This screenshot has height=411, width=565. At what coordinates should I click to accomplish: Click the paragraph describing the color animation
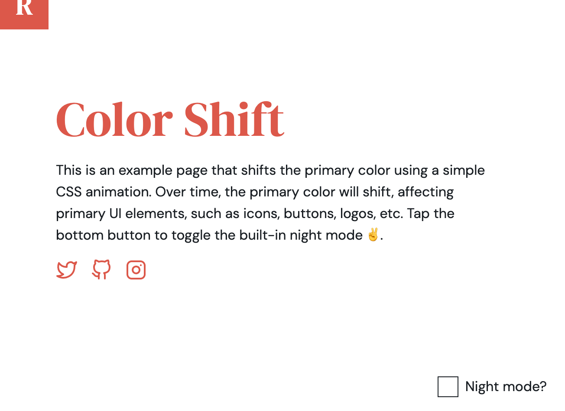click(269, 202)
